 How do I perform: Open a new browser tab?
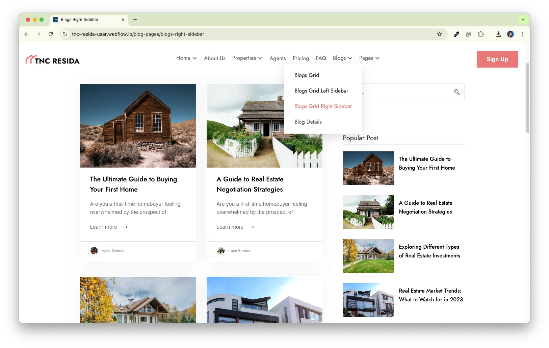point(135,20)
